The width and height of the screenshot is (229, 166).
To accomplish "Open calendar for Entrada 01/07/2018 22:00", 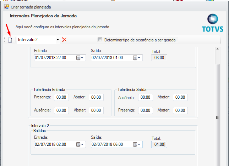I will tap(80, 58).
